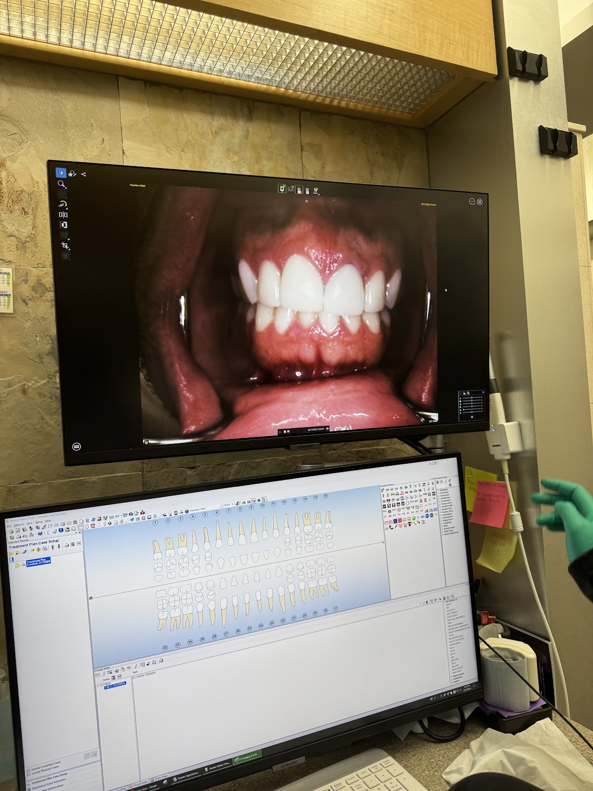Select tooth number 32 on the chart
The image size is (593, 791).
165,648
